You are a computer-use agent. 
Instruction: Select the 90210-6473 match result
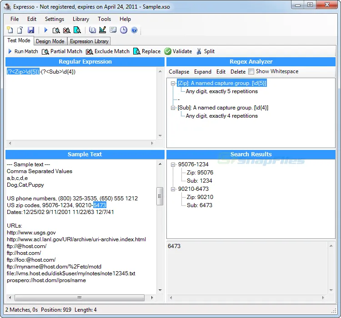coord(193,189)
